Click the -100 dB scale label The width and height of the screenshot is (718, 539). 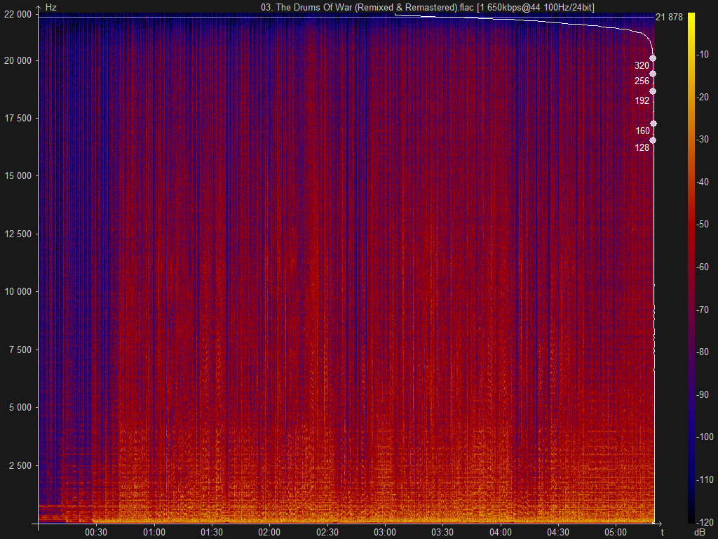[705, 437]
